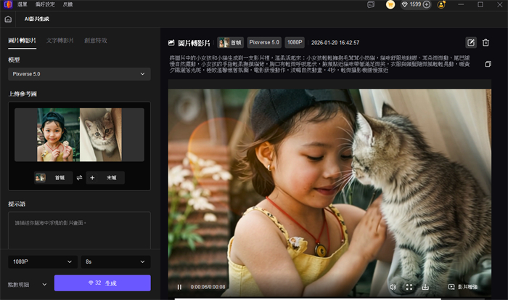Click the prompt text input area

79,230
